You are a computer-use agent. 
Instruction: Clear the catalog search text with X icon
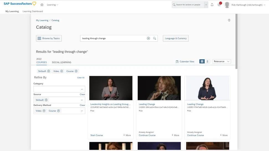tap(148, 38)
